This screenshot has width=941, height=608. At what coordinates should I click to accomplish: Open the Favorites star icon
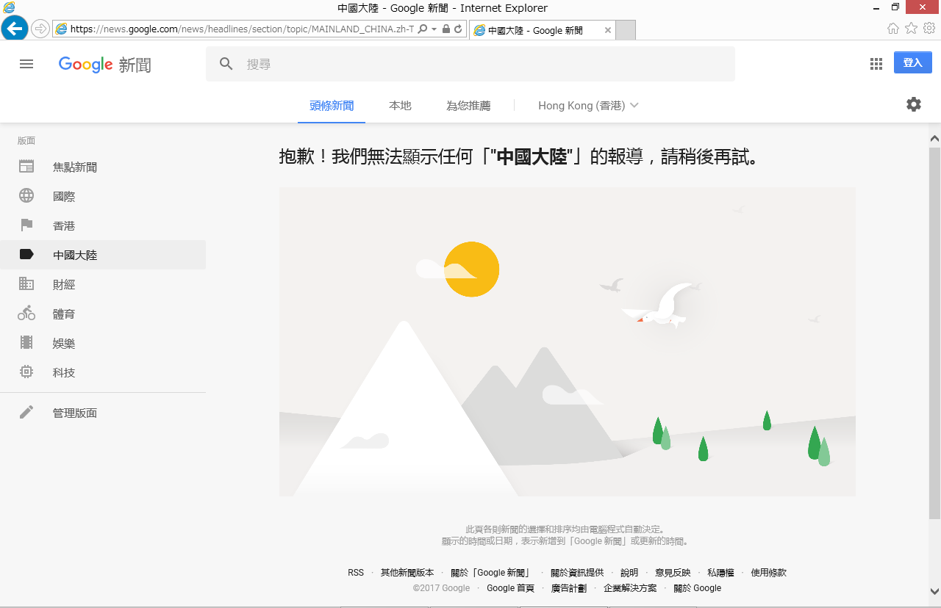(x=911, y=29)
